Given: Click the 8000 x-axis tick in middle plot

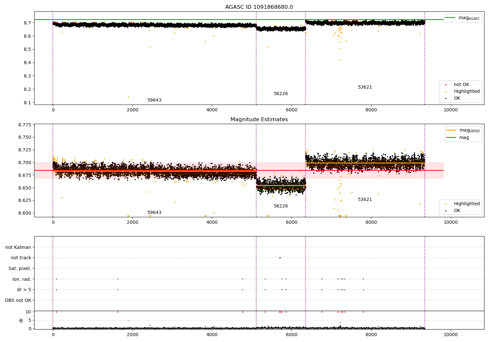Looking at the screenshot, I should click(371, 222).
